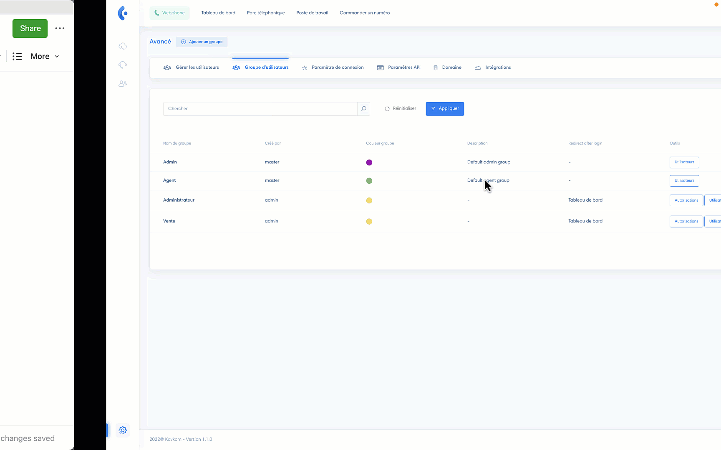Open Autorisations for the Vente group

tap(686, 221)
